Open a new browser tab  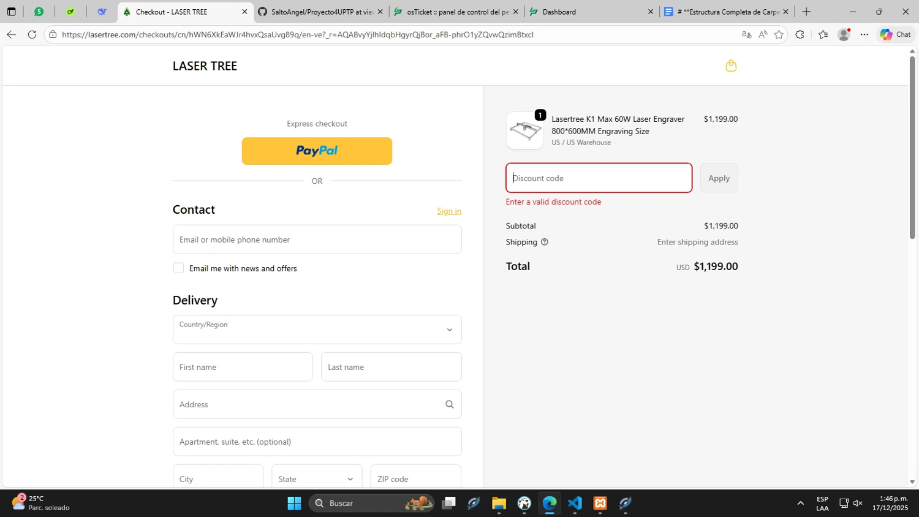pos(806,12)
